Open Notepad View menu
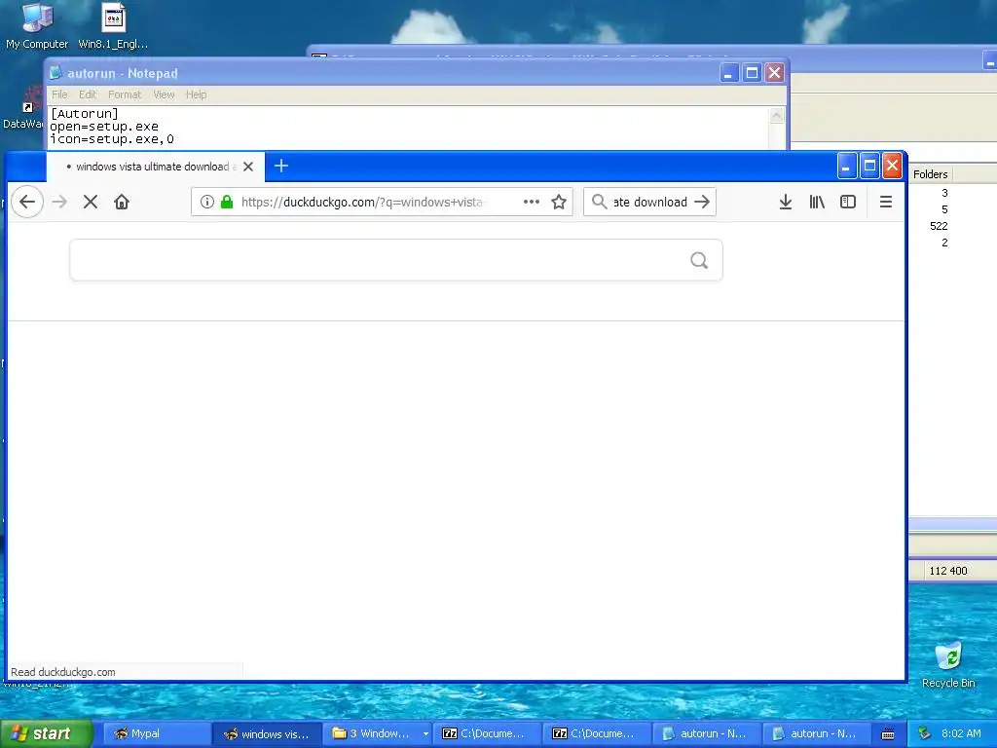 (x=164, y=94)
